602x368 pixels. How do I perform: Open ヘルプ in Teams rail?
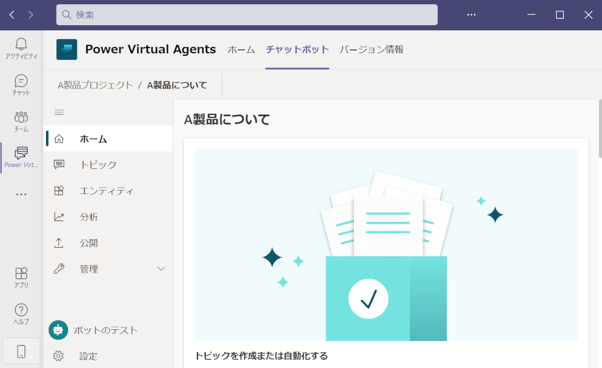pyautogui.click(x=21, y=314)
